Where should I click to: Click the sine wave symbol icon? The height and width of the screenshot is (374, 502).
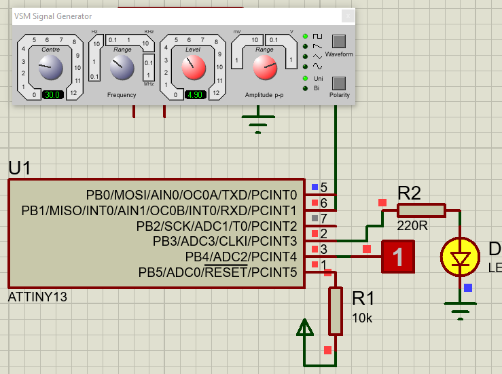coord(317,67)
